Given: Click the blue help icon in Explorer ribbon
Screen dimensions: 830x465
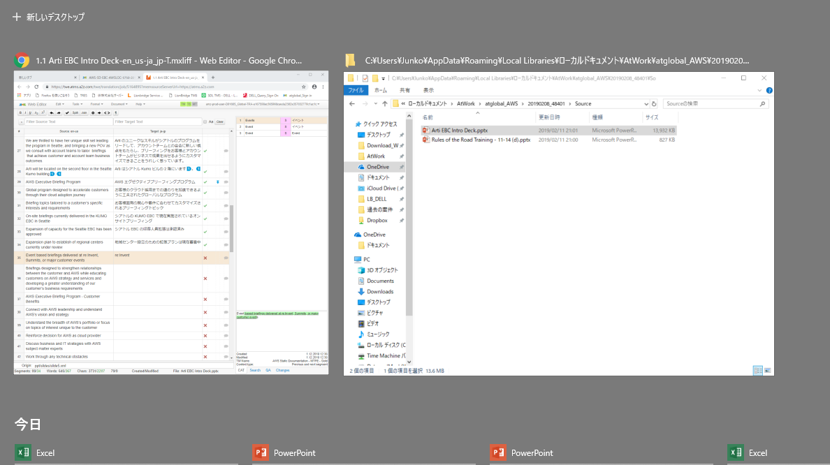Looking at the screenshot, I should tap(769, 90).
